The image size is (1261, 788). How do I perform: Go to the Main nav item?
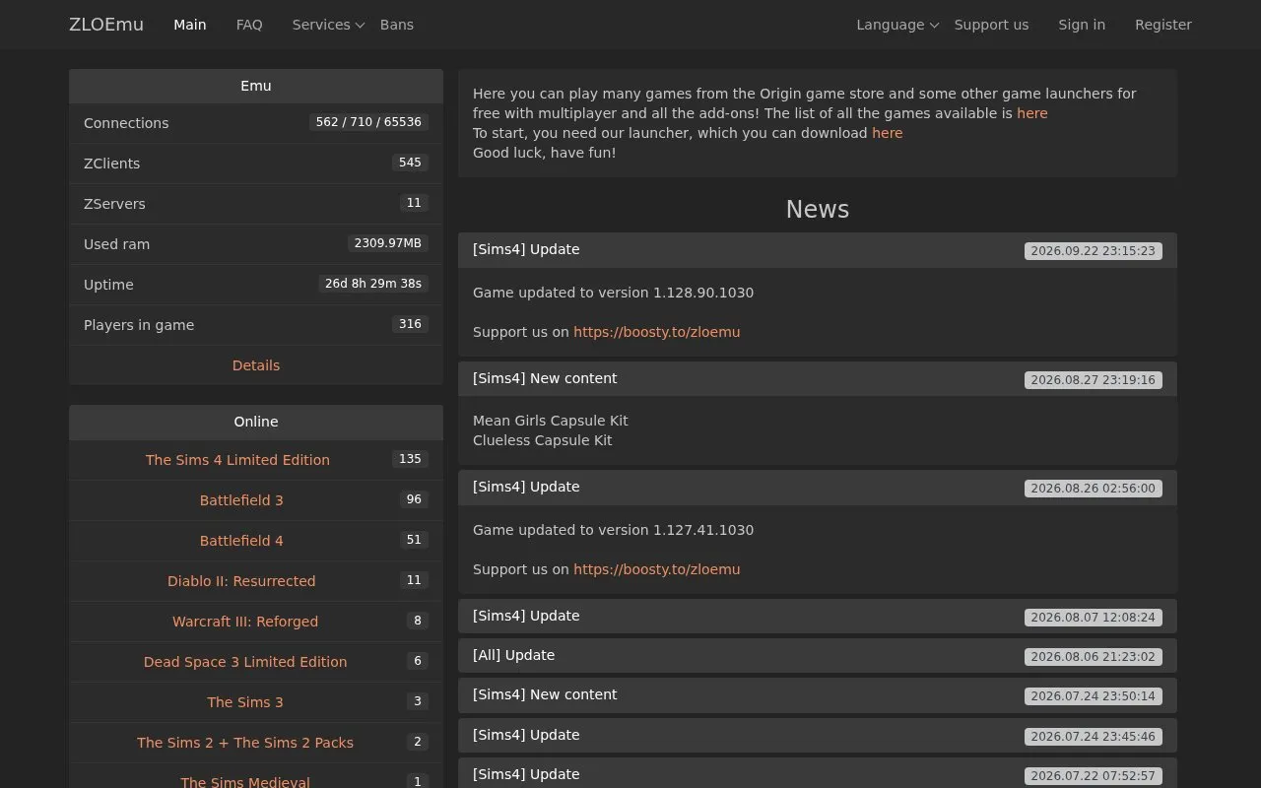click(x=190, y=25)
